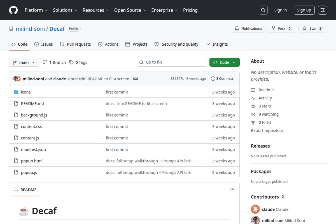
Task: Open the Decaf repository name link
Action: (x=57, y=29)
